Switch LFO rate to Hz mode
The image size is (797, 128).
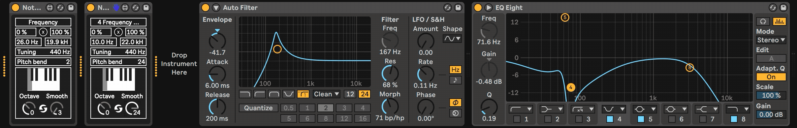tap(455, 70)
